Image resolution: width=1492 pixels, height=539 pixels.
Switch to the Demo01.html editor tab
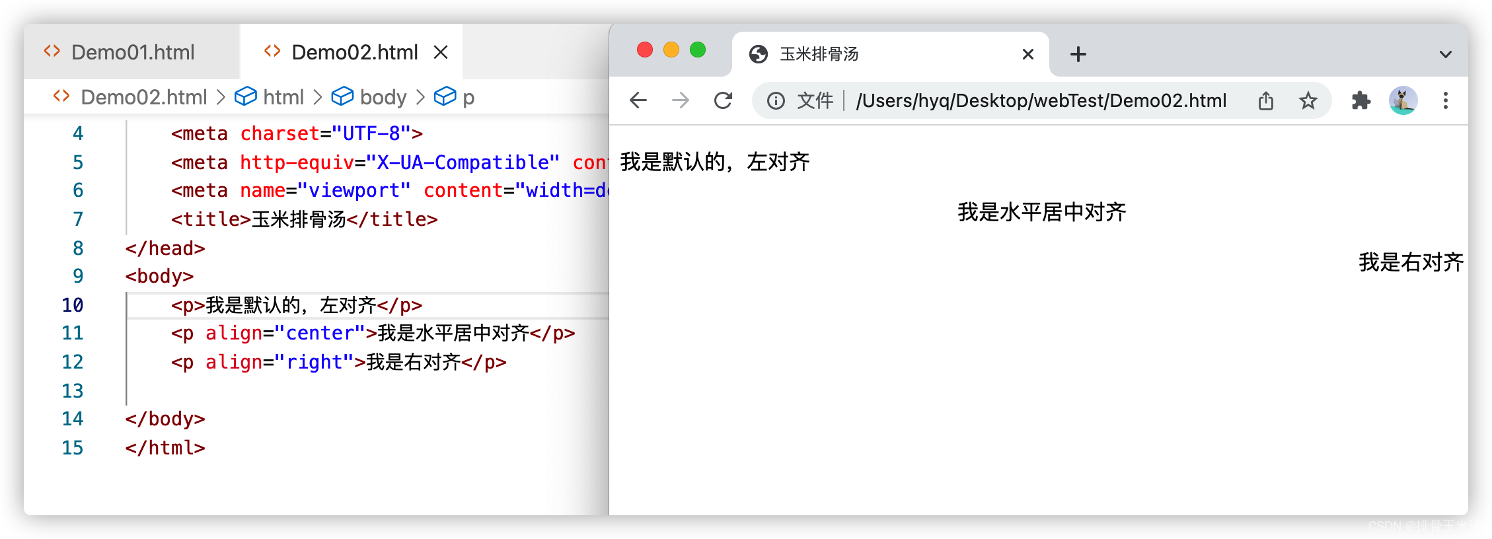click(131, 52)
